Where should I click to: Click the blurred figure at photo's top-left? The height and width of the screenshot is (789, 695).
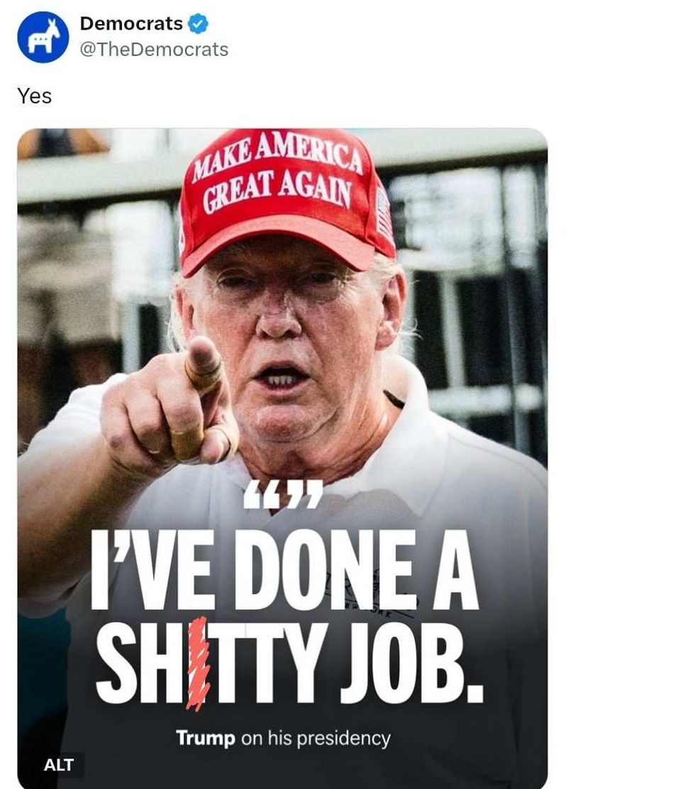tap(62, 142)
